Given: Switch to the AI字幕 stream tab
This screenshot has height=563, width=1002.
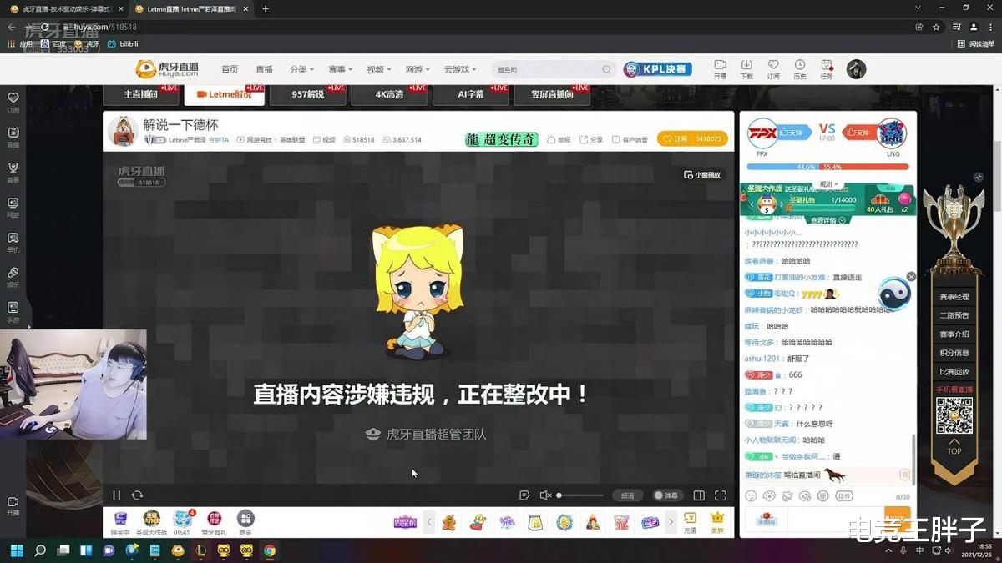Looking at the screenshot, I should 471,94.
